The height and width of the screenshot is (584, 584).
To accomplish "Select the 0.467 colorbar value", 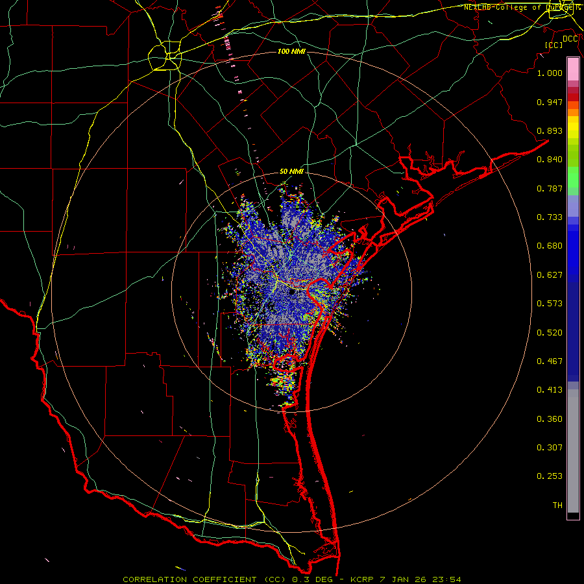I will pos(550,361).
